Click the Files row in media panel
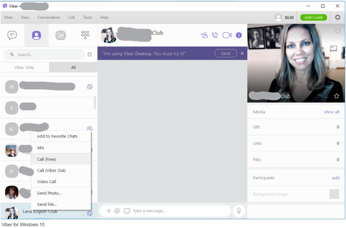The image size is (346, 228). (296, 160)
